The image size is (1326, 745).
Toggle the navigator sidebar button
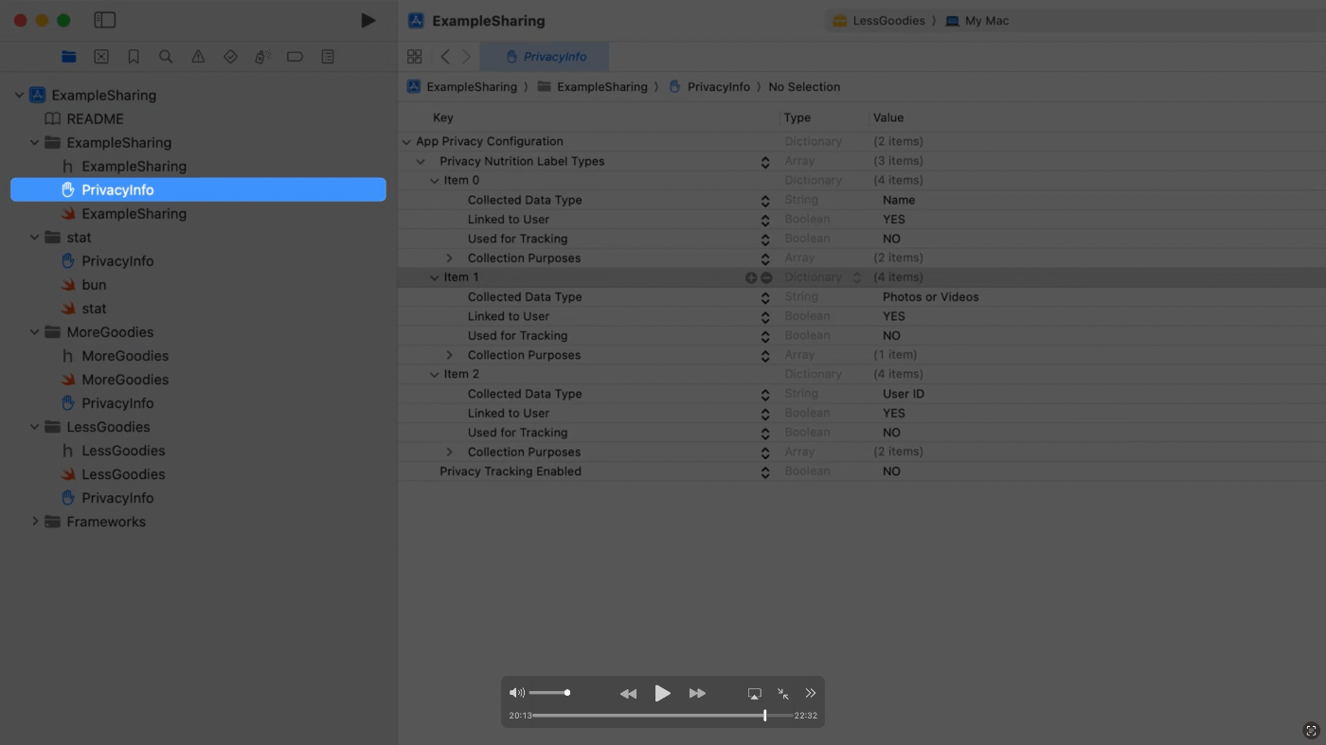(105, 20)
